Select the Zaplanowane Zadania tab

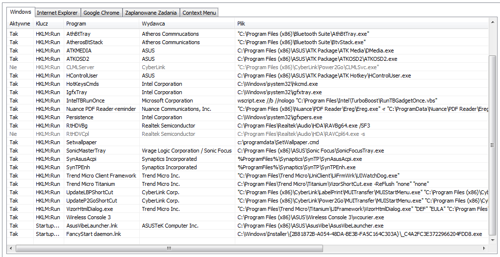coord(151,13)
